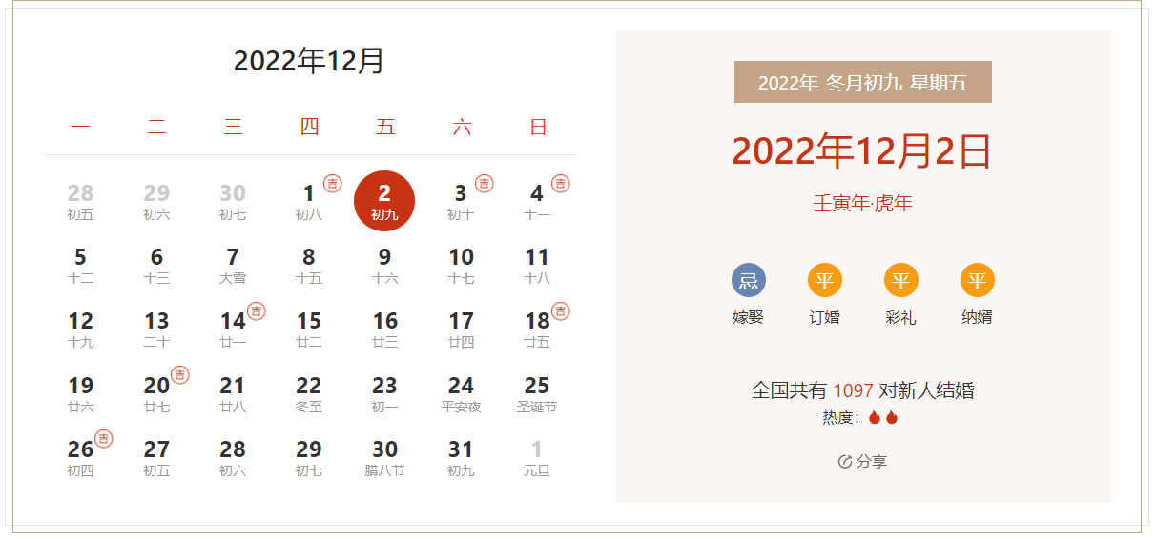Select December 7 大雪
Image resolution: width=1157 pixels, height=539 pixels.
pyautogui.click(x=233, y=266)
